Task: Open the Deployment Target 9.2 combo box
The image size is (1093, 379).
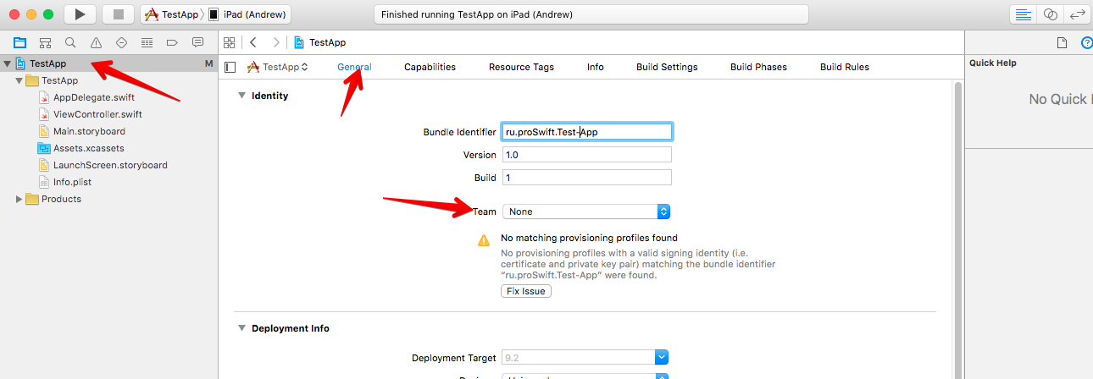Action: [586, 358]
